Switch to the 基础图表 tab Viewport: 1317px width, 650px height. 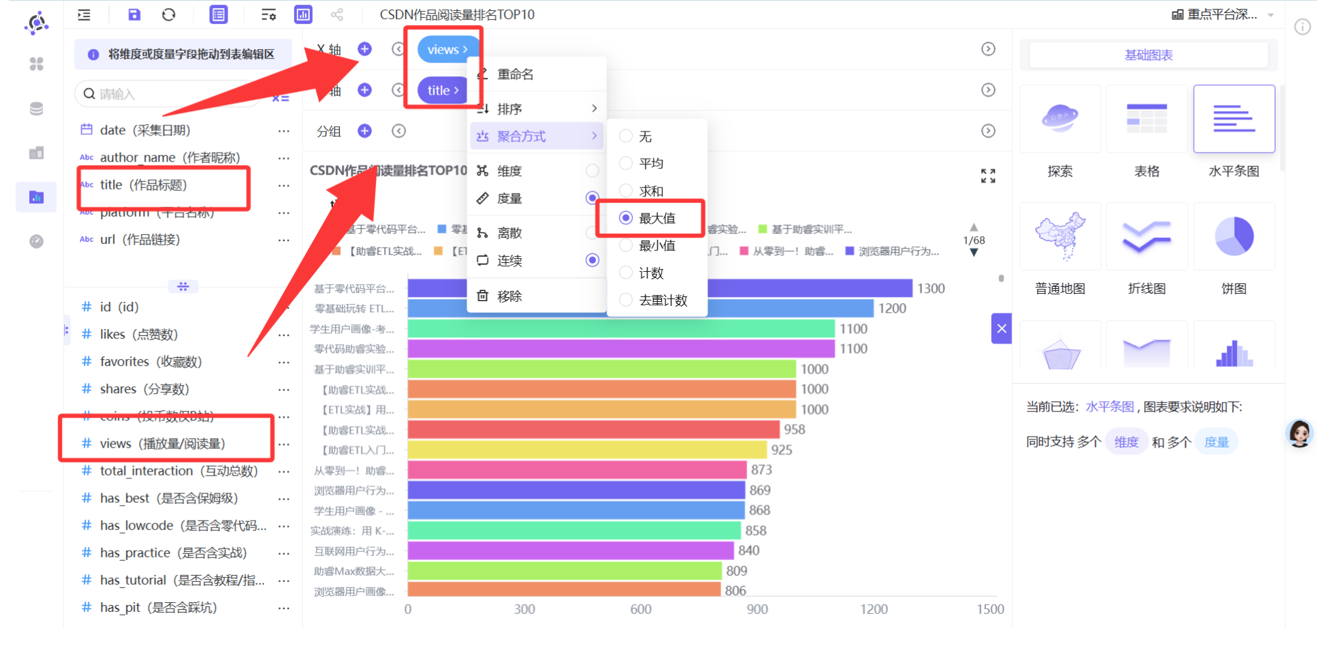click(1148, 55)
